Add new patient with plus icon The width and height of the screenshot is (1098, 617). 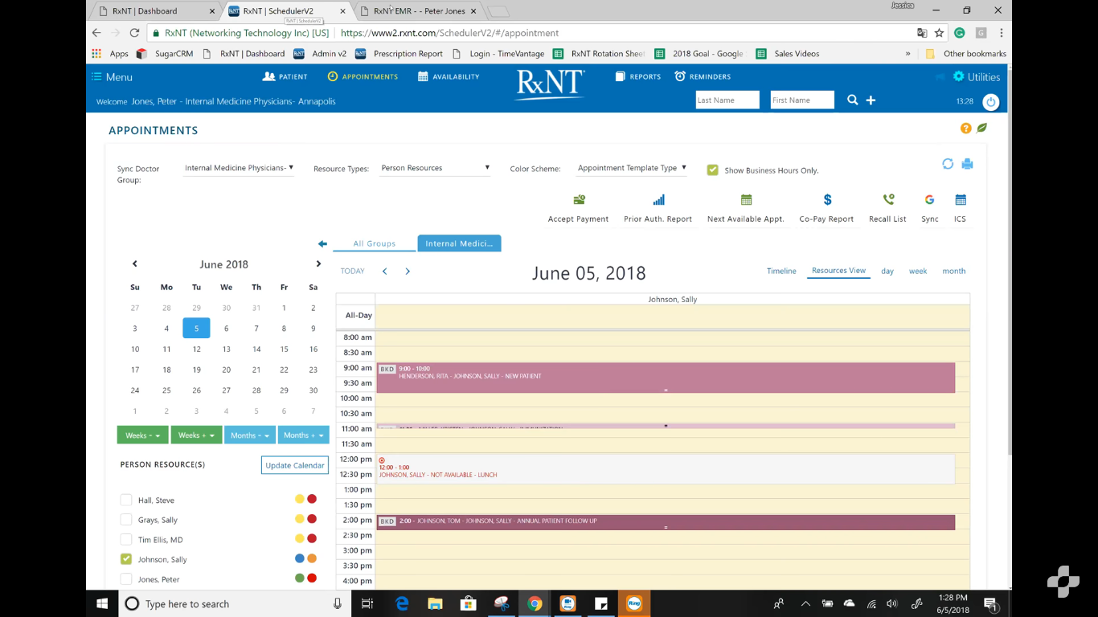pos(871,100)
